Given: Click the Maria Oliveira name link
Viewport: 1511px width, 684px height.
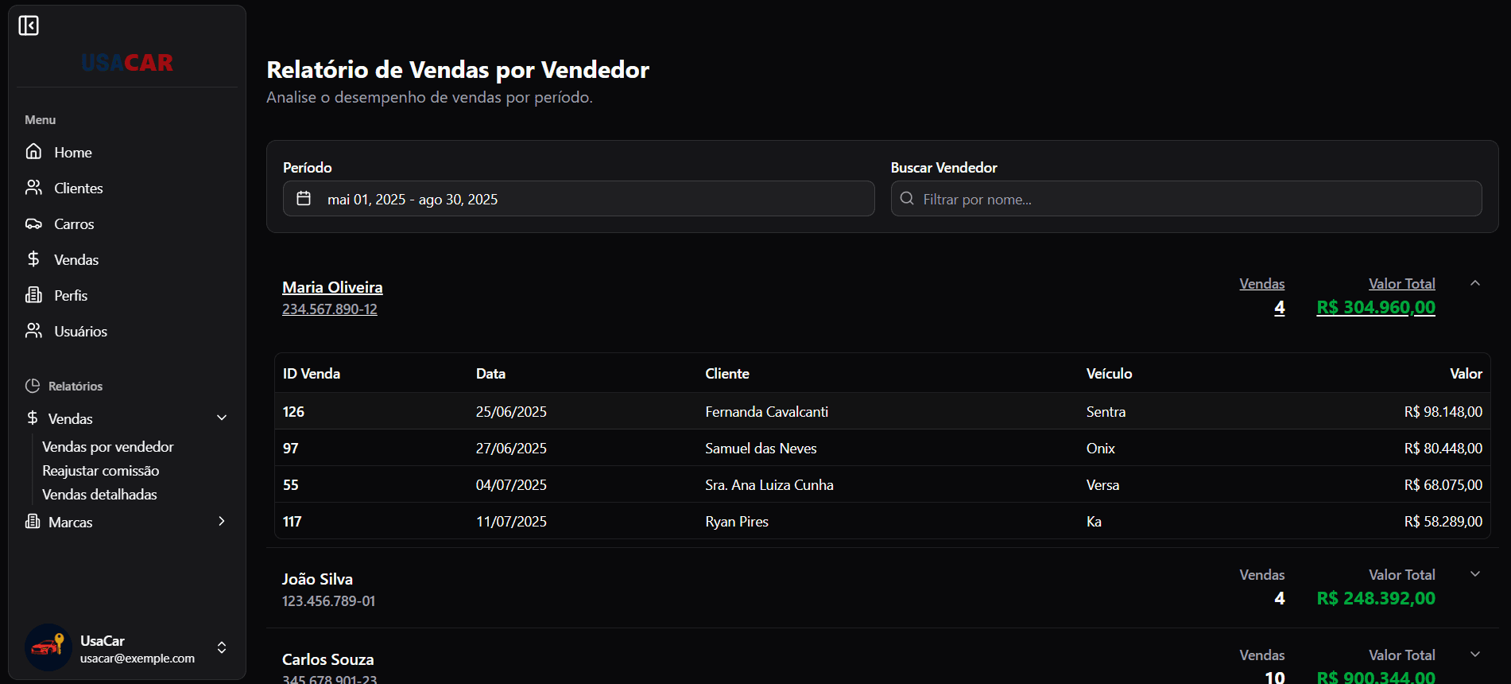Looking at the screenshot, I should [x=332, y=287].
